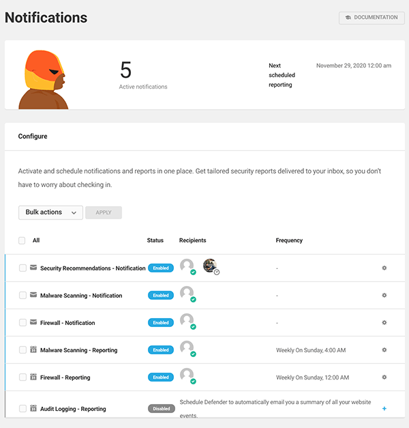The width and height of the screenshot is (409, 428).
Task: Click gear icon for Firewall Reporting row
Action: coord(384,377)
